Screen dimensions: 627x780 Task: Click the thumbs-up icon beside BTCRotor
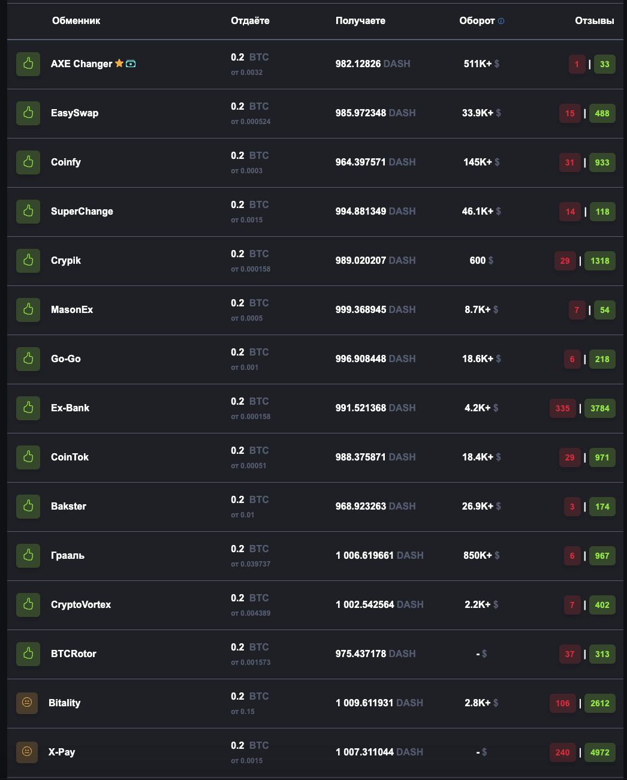pyautogui.click(x=28, y=653)
